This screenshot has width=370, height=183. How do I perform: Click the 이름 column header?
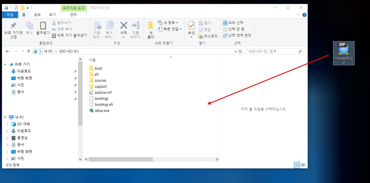coord(92,60)
